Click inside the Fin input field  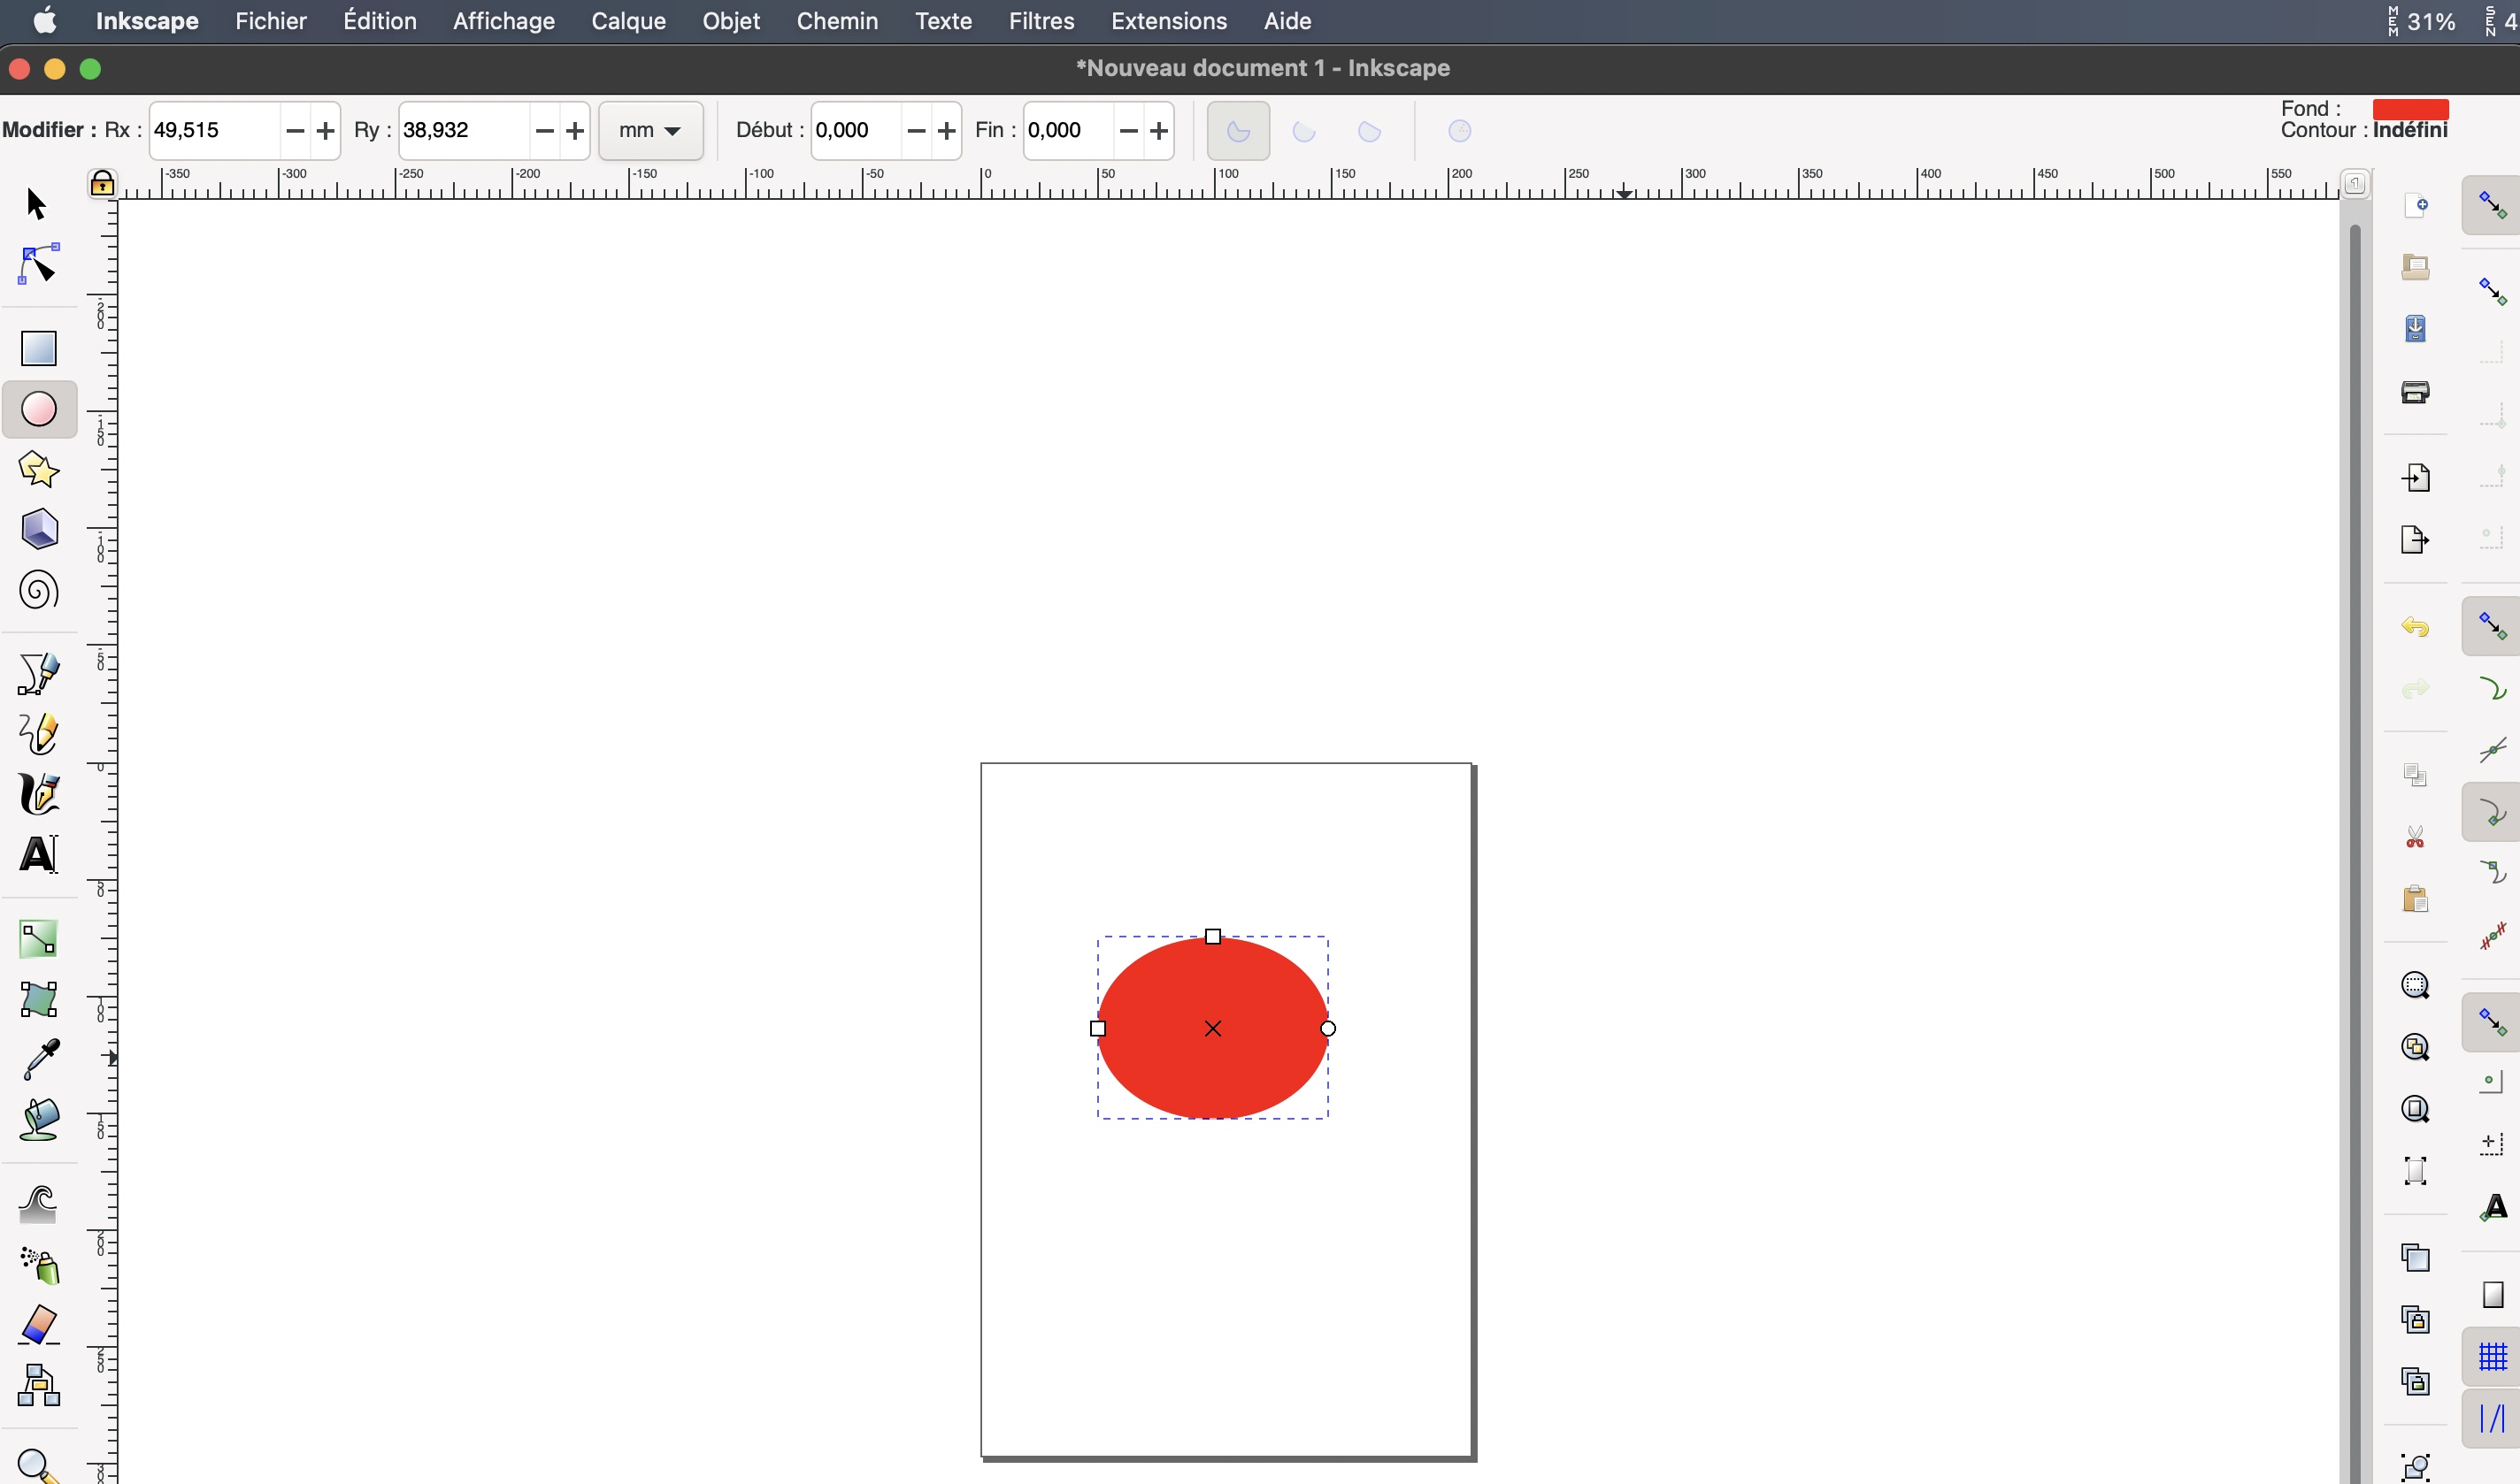pos(1067,131)
